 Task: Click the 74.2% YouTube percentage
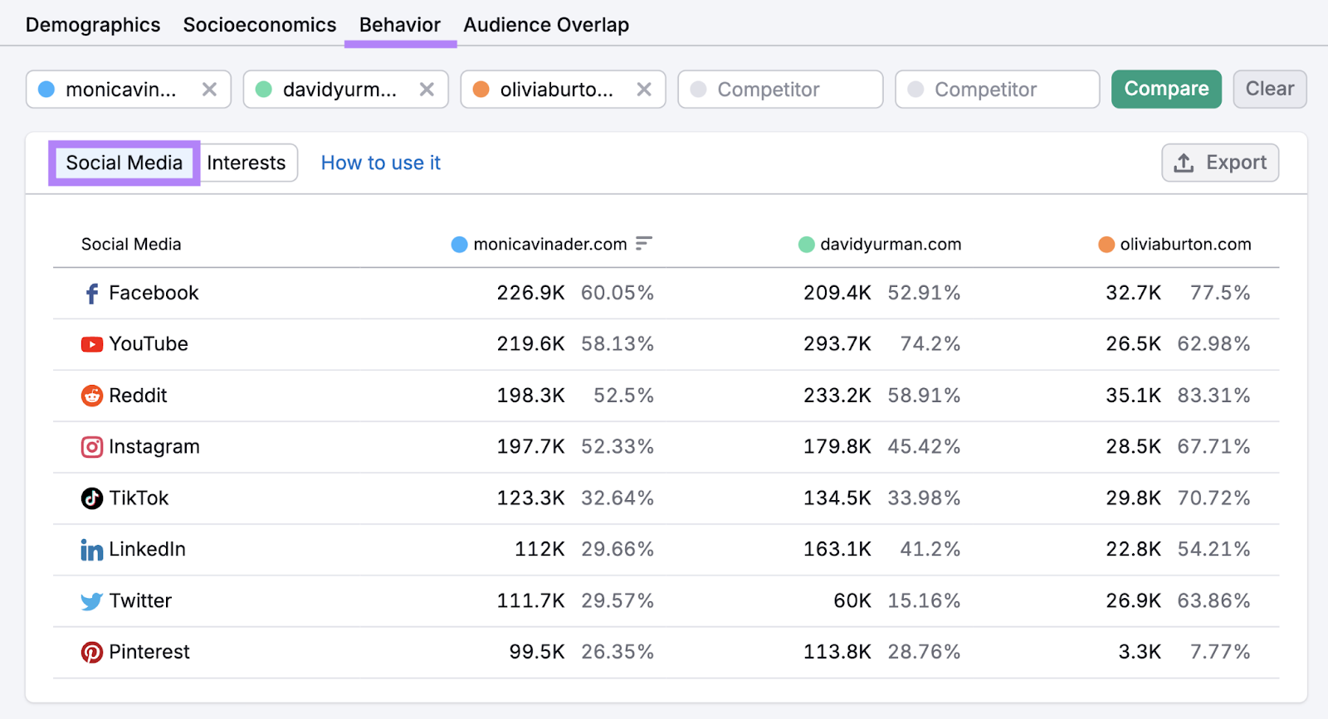[x=930, y=343]
